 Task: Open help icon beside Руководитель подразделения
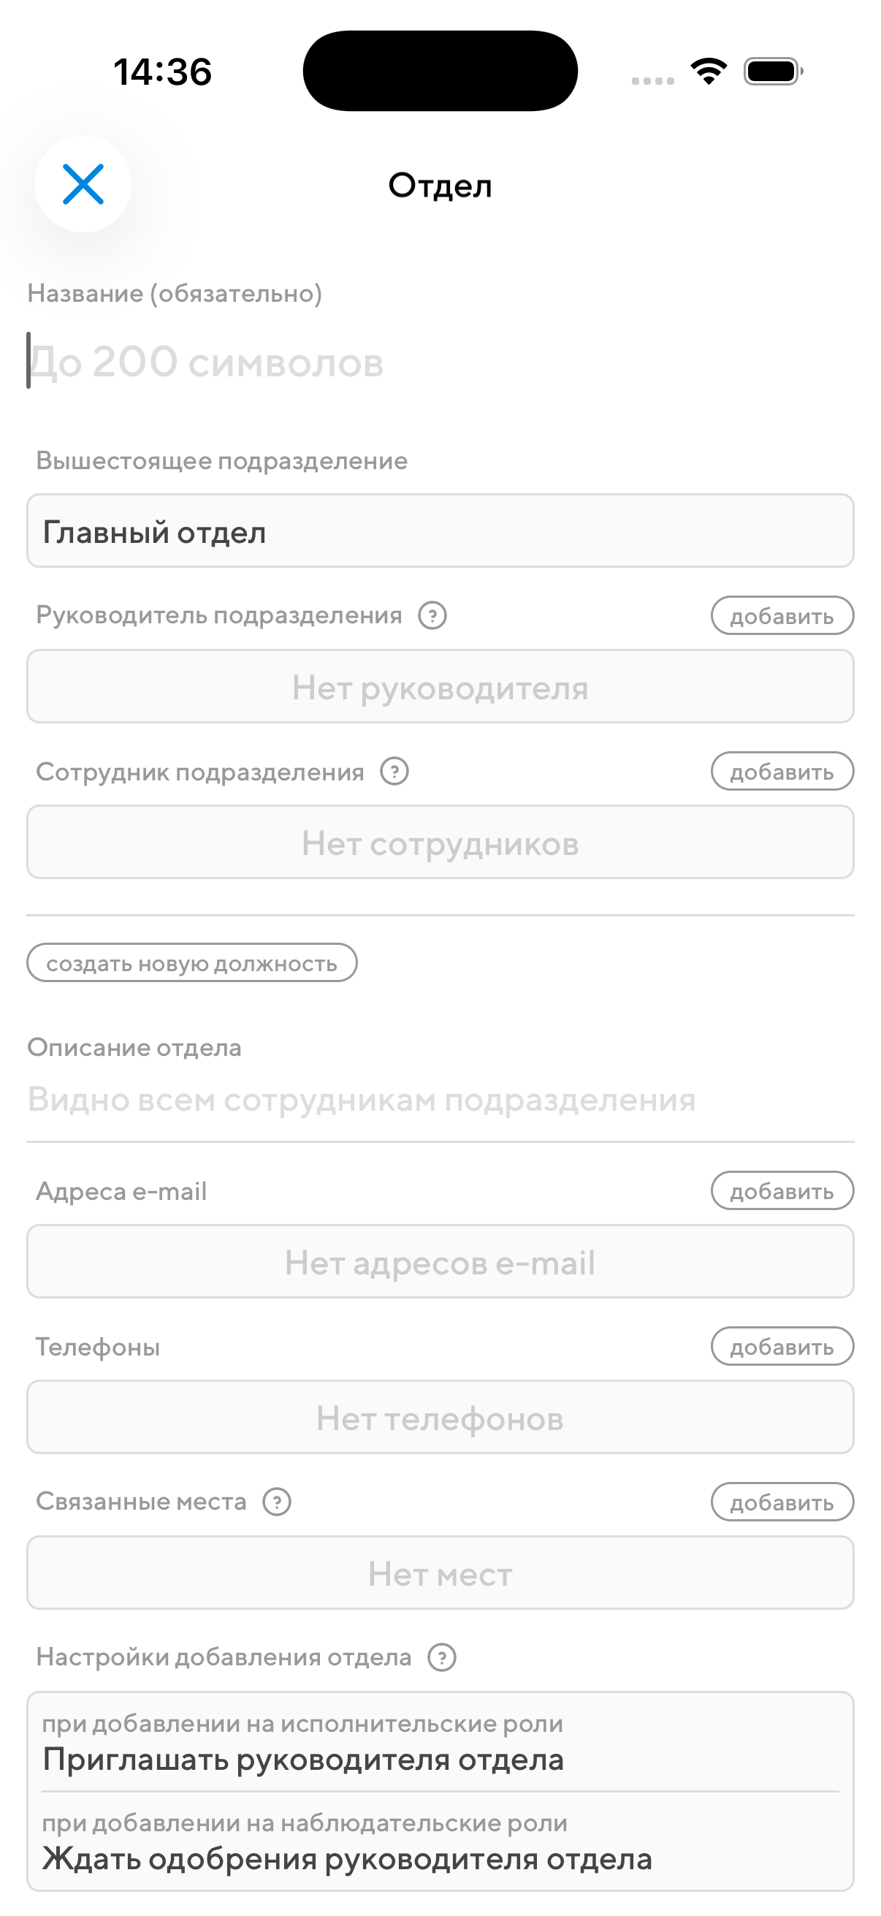tap(432, 615)
